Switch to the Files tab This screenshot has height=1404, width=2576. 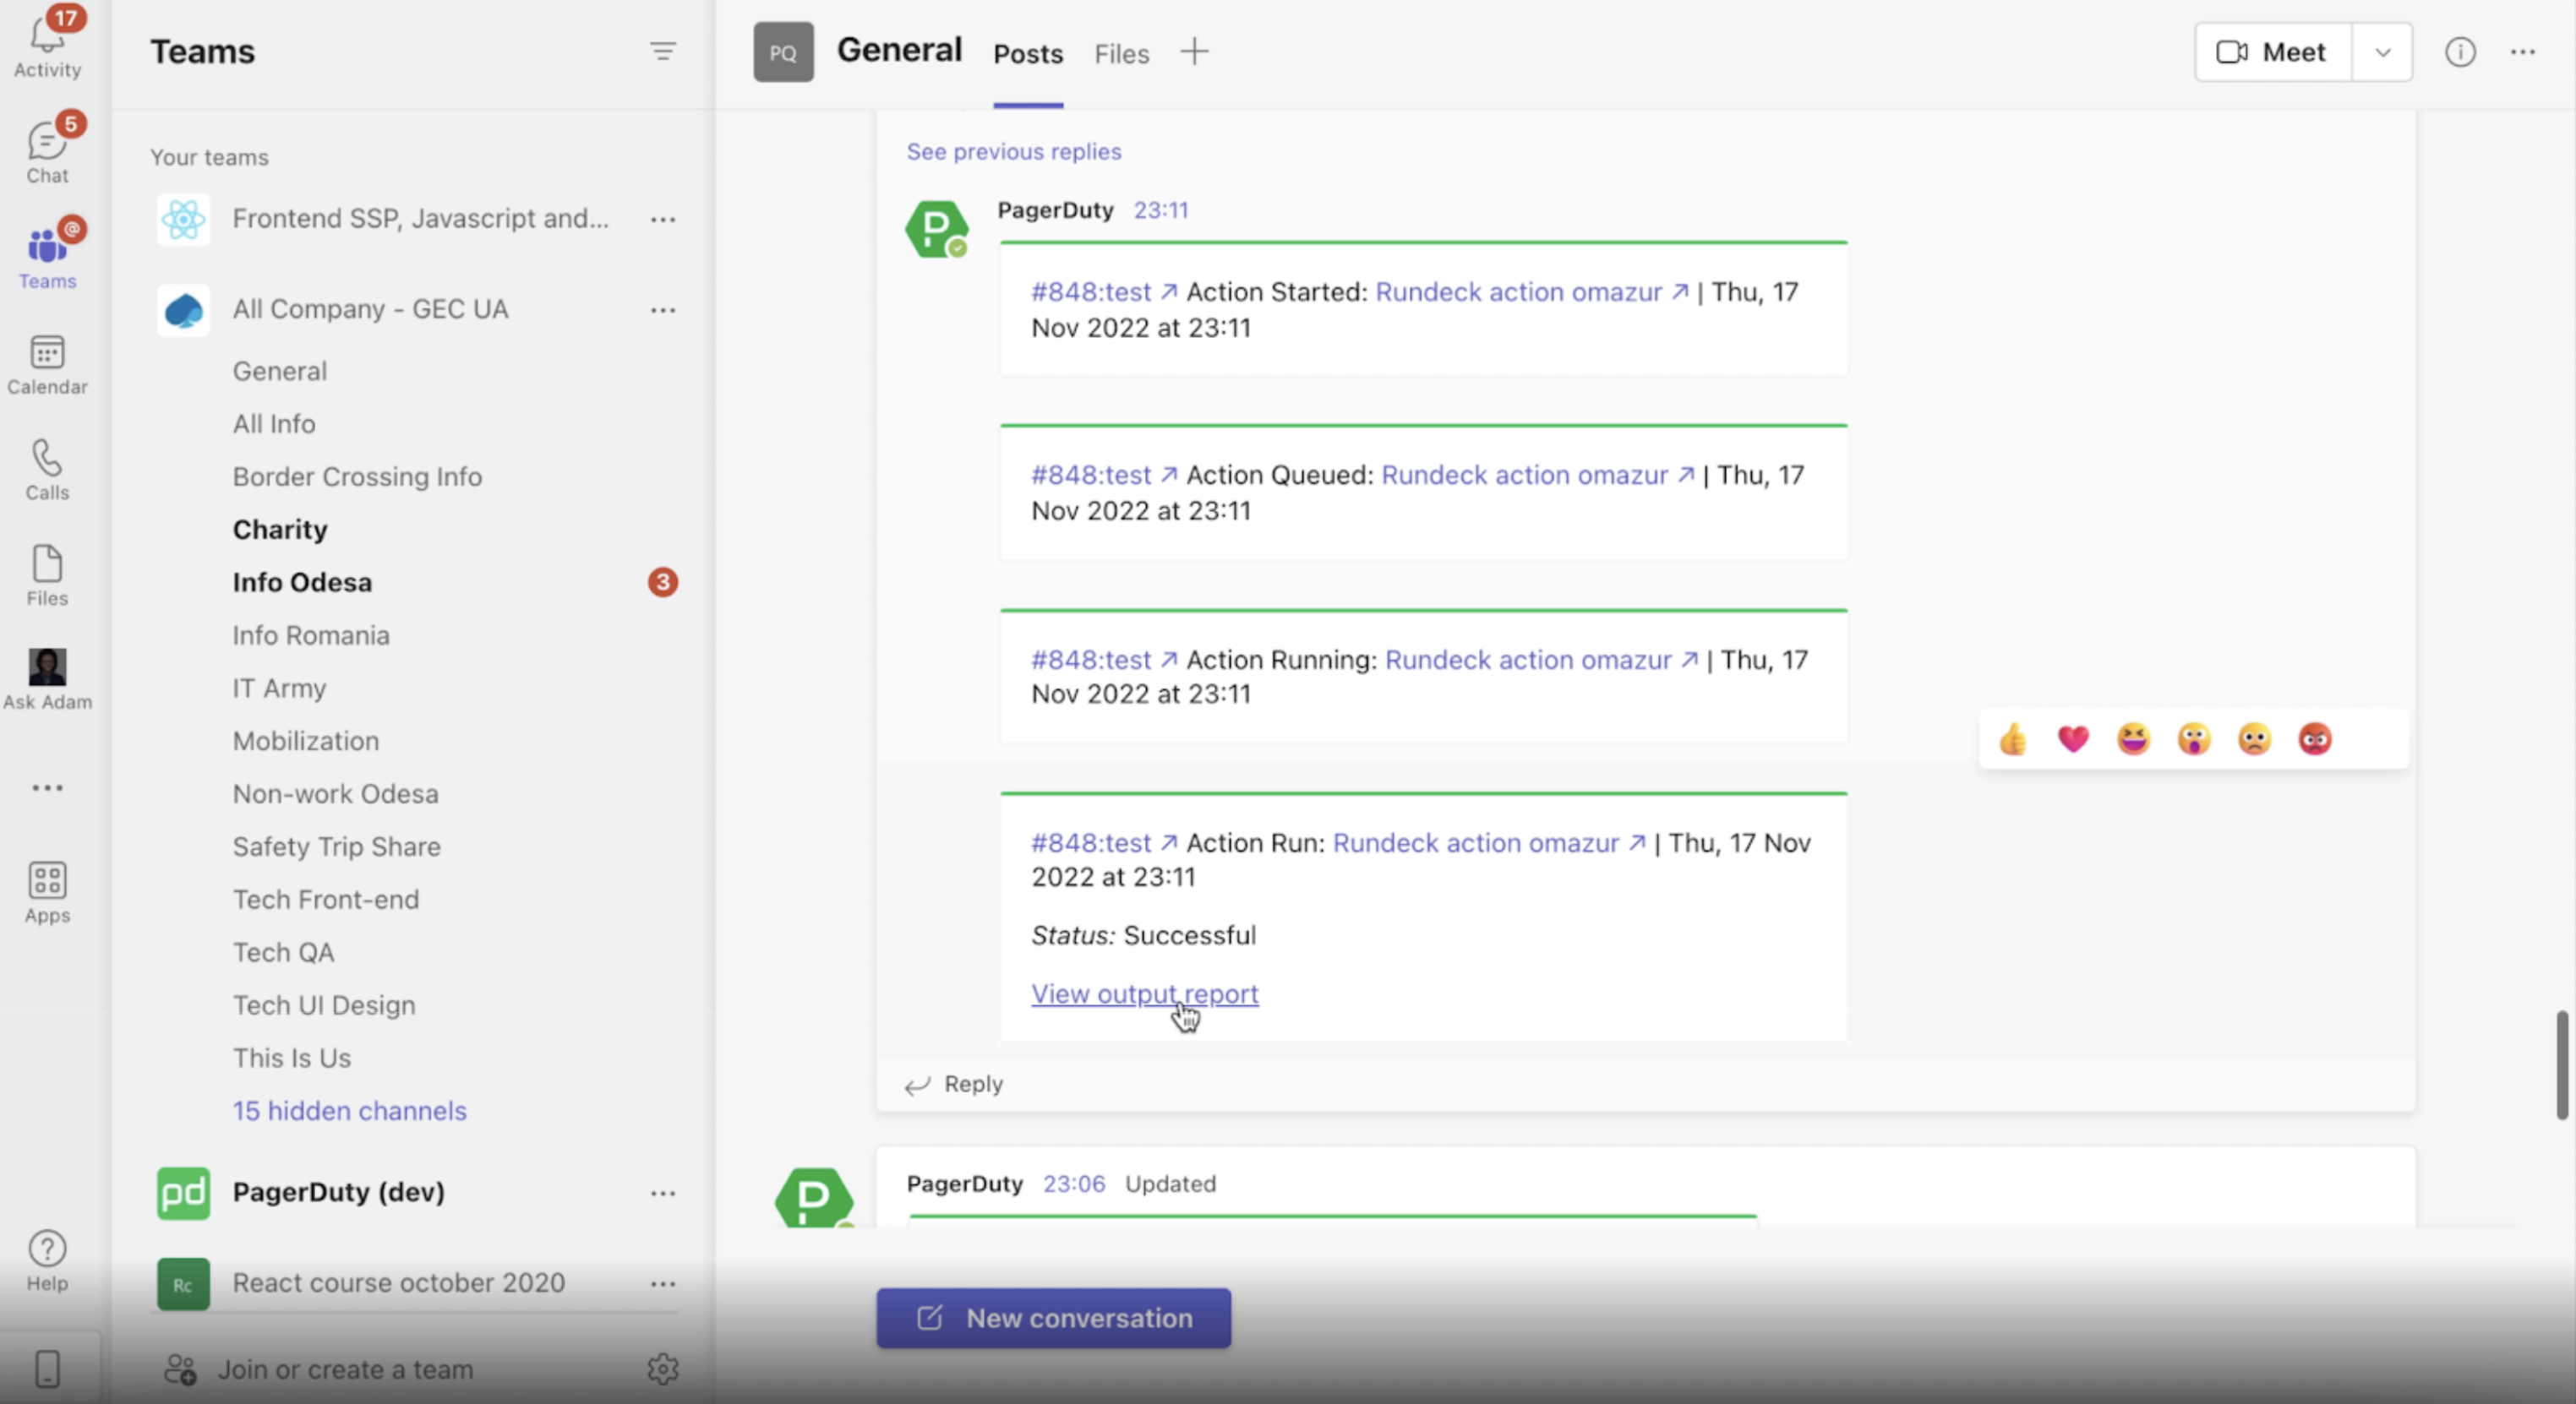tap(1121, 54)
